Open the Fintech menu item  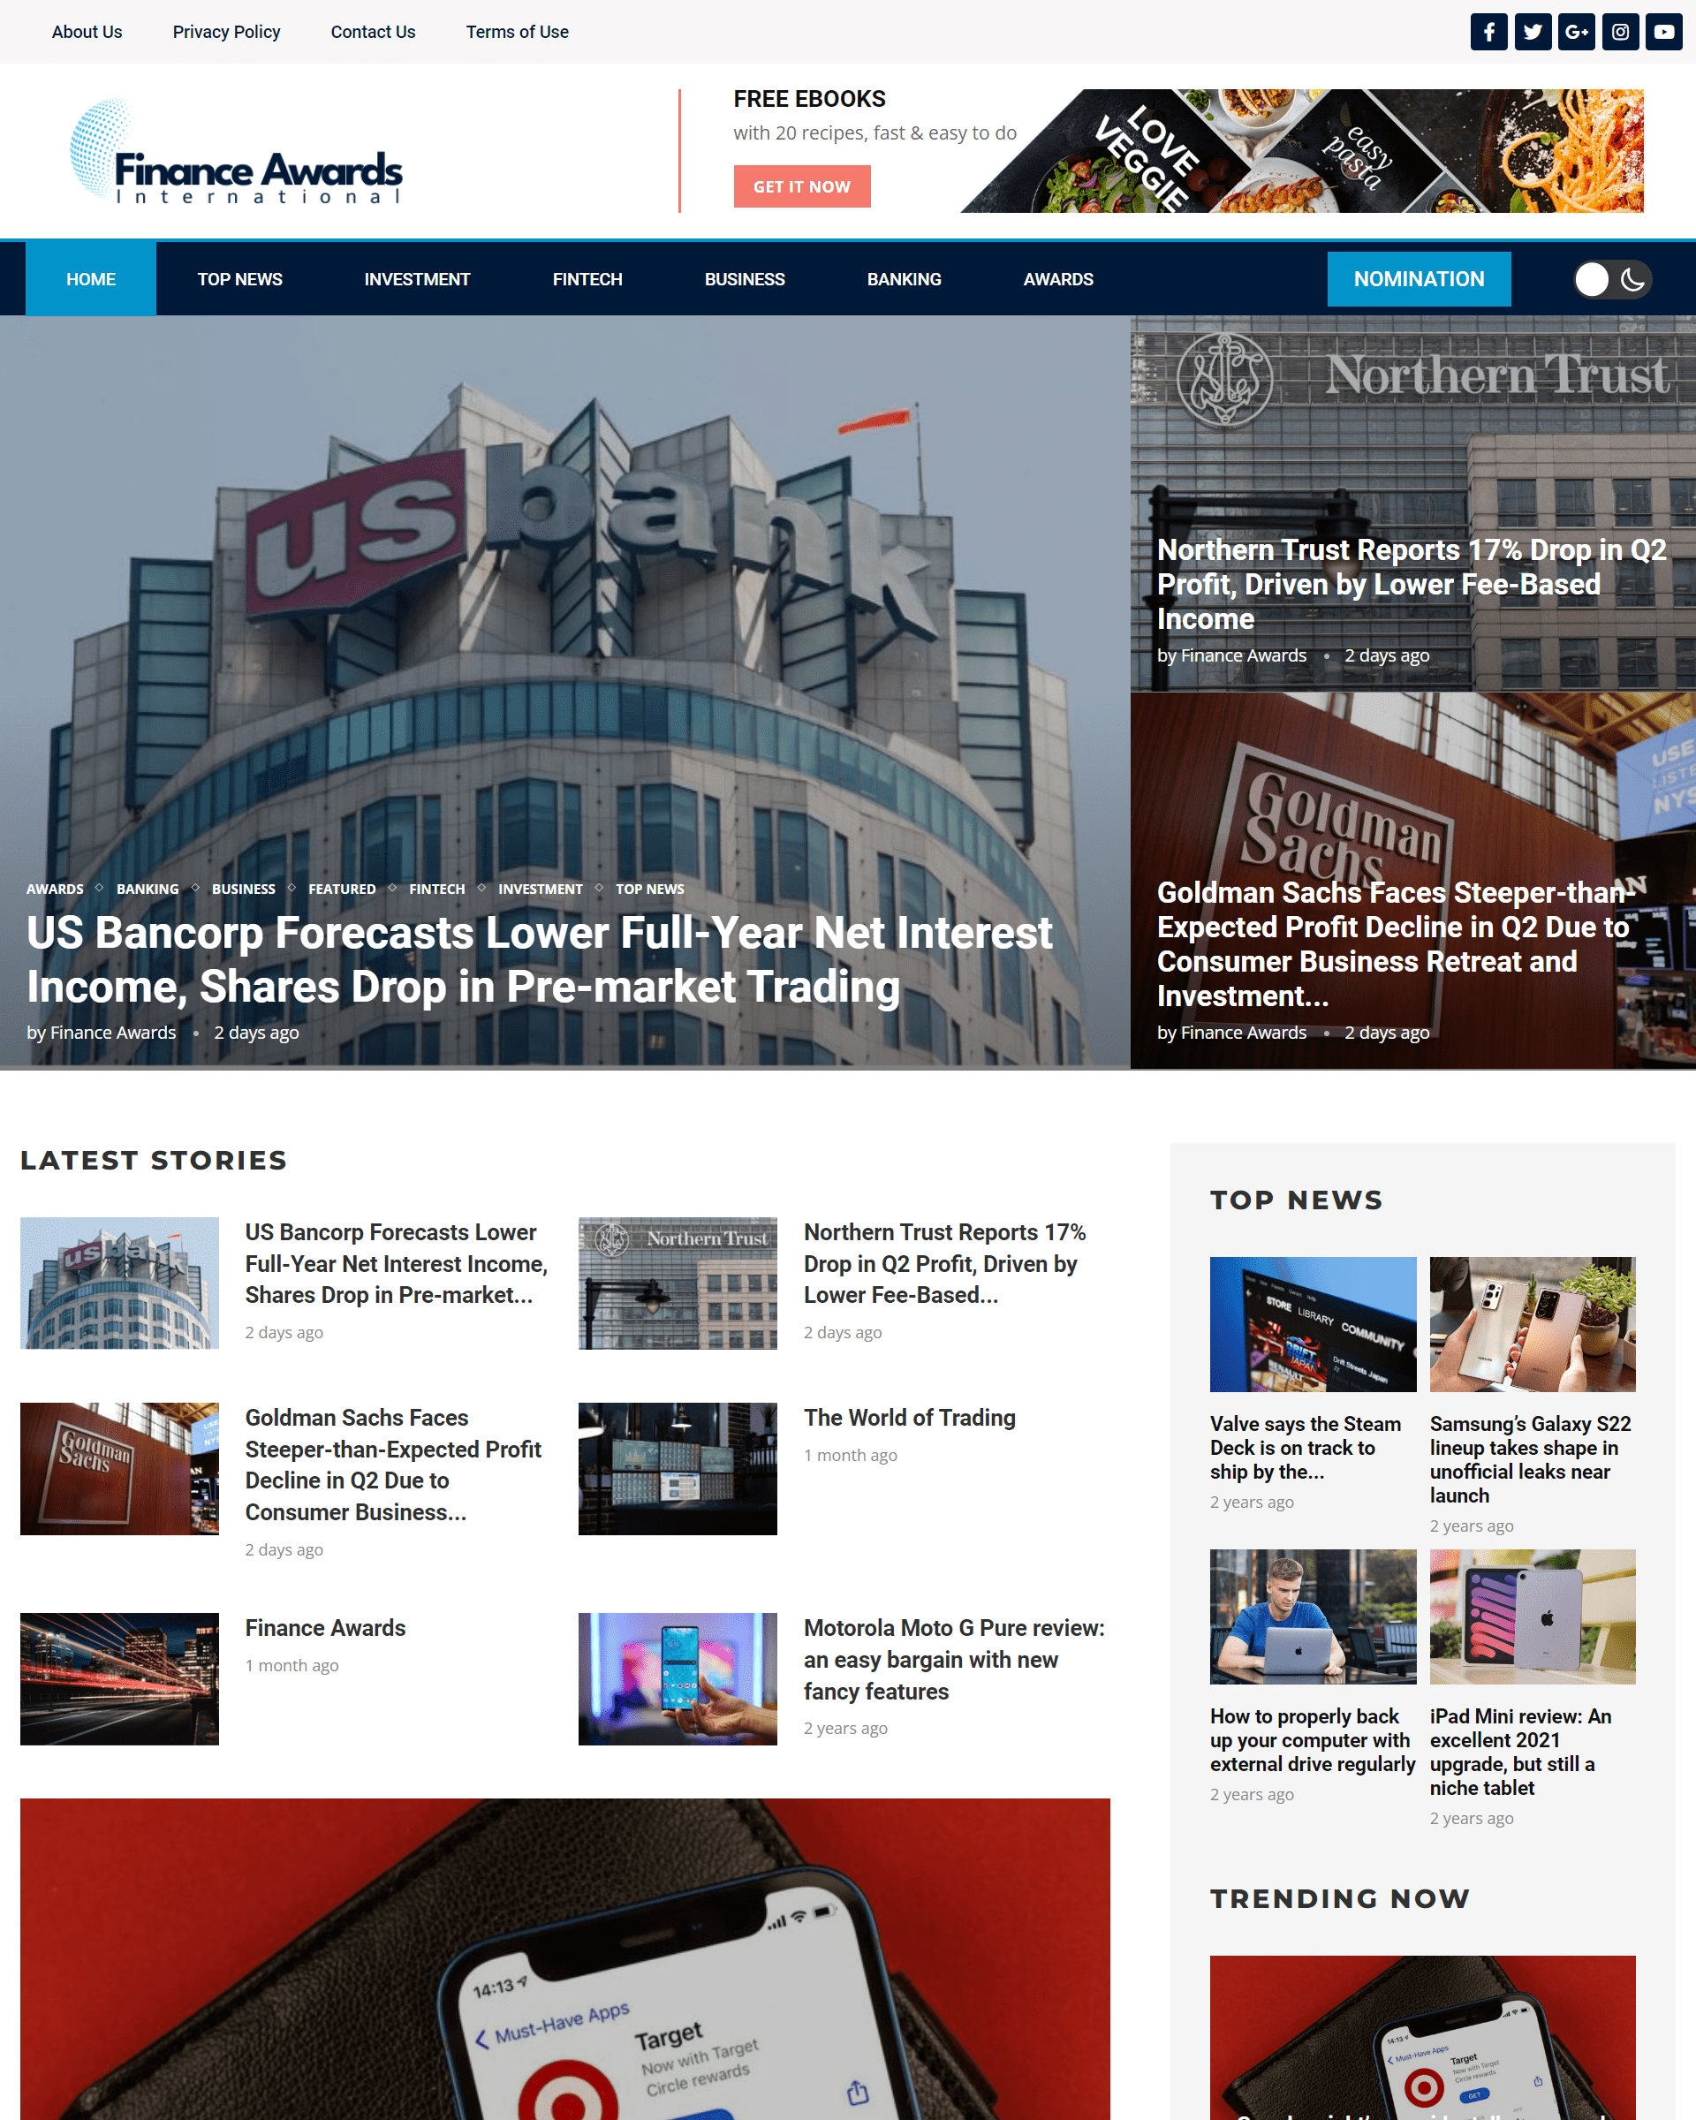click(587, 279)
